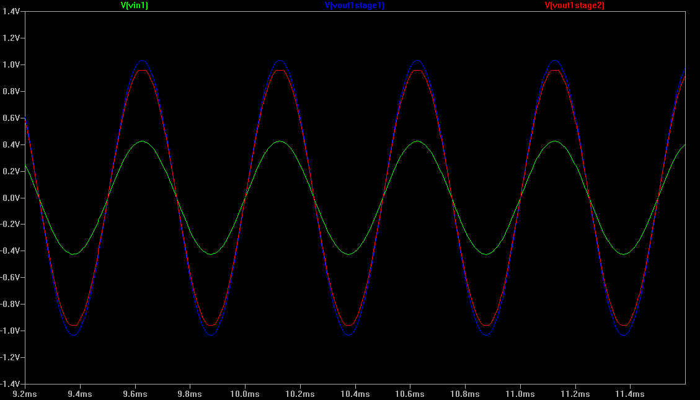Click the 9.8ms time axis label
This screenshot has width=700, height=400.
coord(190,394)
